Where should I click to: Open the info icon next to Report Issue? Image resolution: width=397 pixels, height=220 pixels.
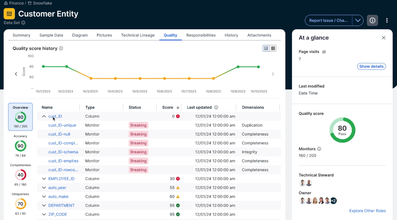point(372,20)
